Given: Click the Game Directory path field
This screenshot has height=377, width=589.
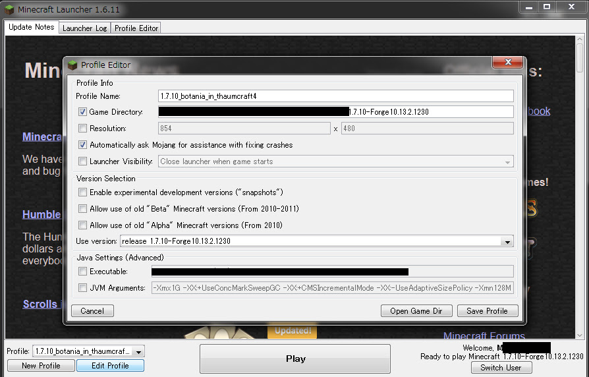Looking at the screenshot, I should tap(336, 112).
